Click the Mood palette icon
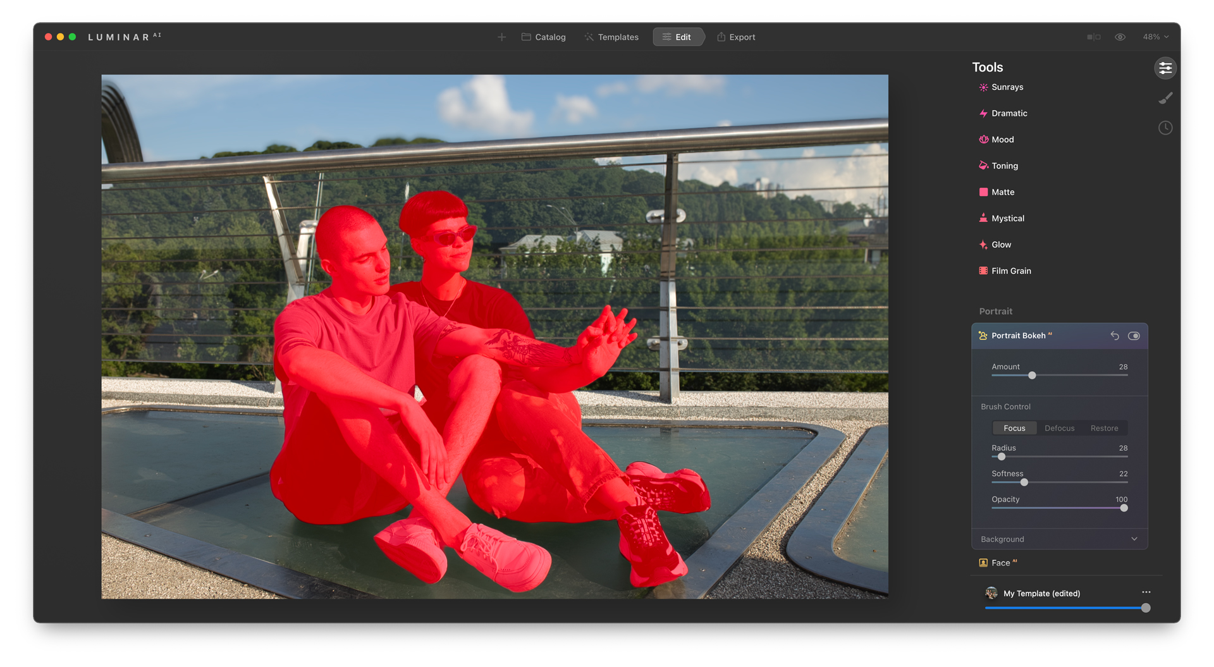 click(x=983, y=140)
